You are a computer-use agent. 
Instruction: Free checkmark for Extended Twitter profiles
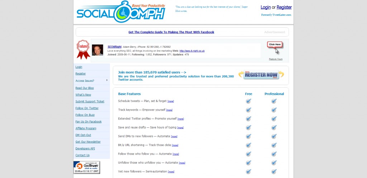point(248,119)
